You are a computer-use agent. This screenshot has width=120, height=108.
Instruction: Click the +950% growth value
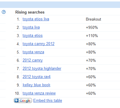coord(92,27)
